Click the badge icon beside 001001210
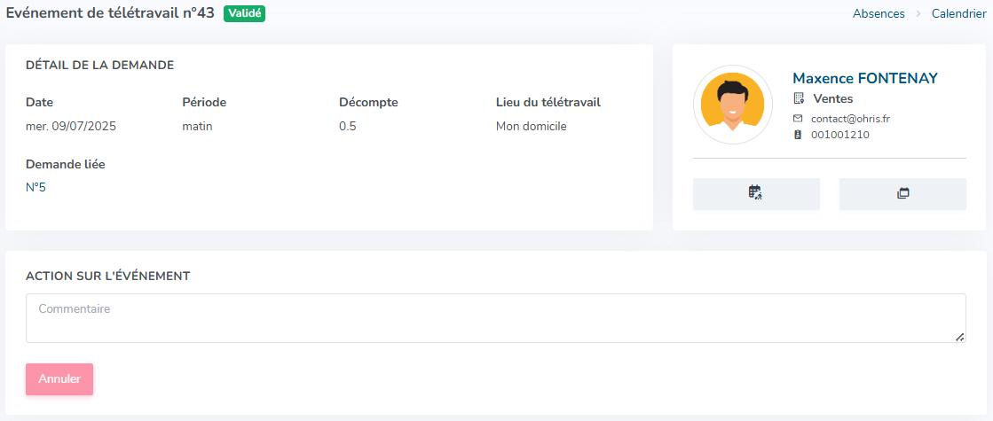 tap(798, 135)
